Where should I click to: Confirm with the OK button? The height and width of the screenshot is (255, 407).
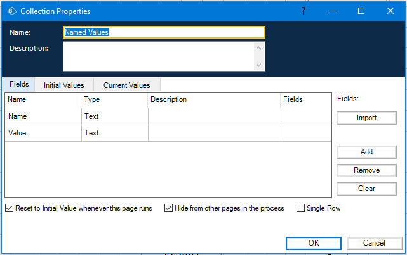pyautogui.click(x=314, y=243)
